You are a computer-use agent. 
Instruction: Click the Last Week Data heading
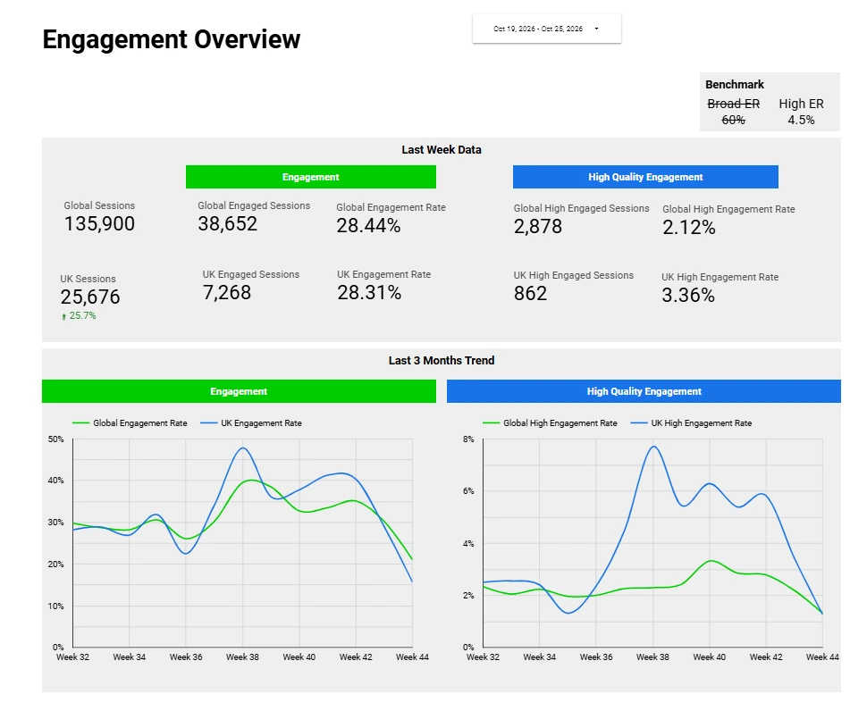[x=442, y=149]
